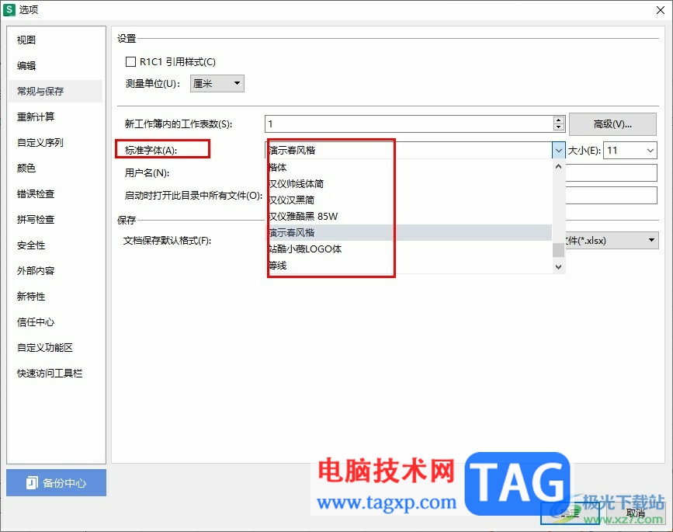Click the font list scrollbar thumb
This screenshot has width=673, height=532.
coord(558,250)
